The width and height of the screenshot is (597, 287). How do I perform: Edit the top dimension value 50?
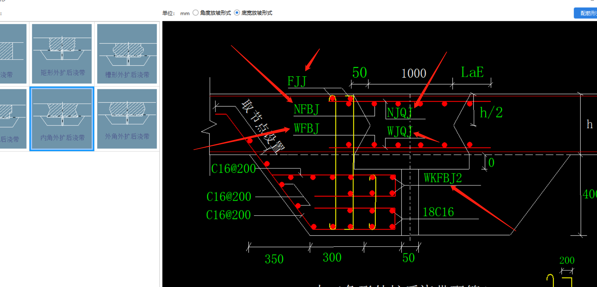tap(359, 72)
